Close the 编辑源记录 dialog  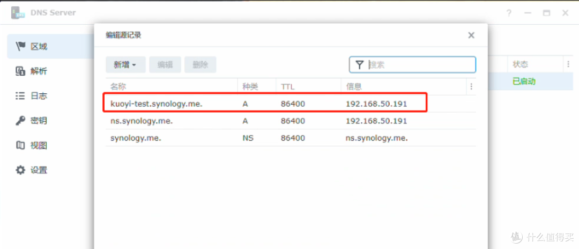pyautogui.click(x=471, y=35)
